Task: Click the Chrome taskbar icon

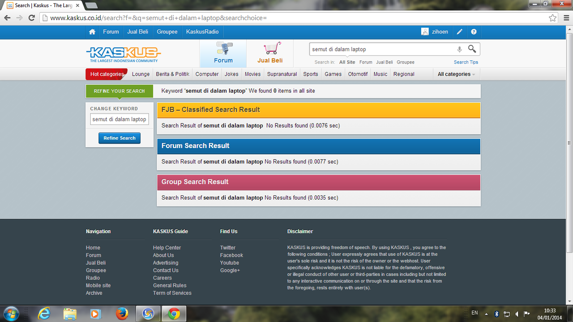Action: click(174, 314)
